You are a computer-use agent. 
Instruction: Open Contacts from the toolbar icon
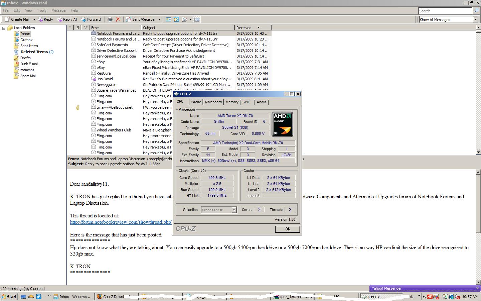point(169,19)
